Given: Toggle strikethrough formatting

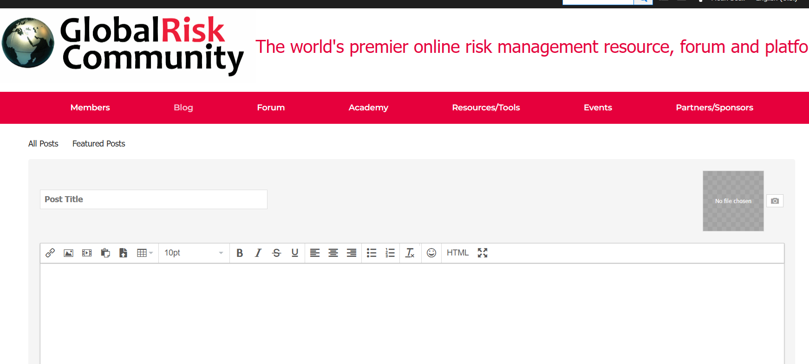Looking at the screenshot, I should click(x=276, y=253).
